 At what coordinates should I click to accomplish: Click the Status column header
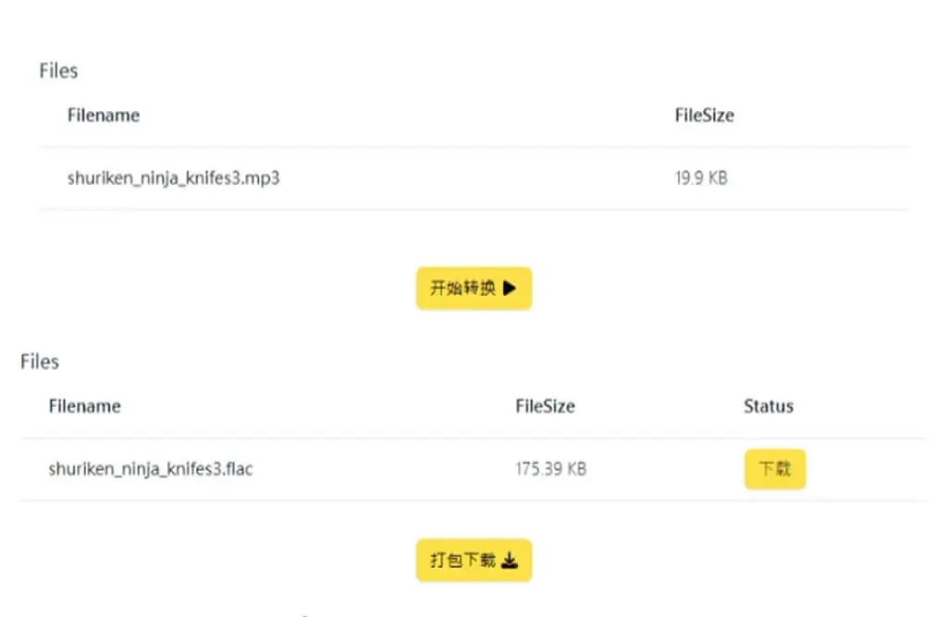769,406
